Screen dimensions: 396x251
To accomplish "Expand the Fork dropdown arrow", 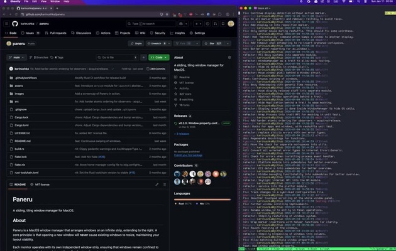I will pyautogui.click(x=197, y=43).
